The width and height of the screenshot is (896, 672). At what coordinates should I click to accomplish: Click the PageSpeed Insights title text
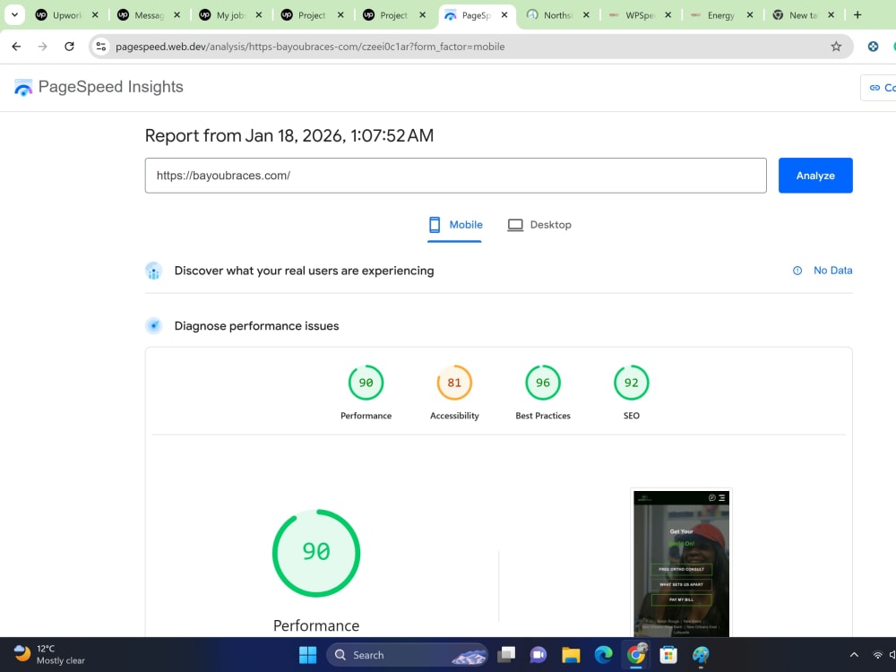click(x=111, y=87)
